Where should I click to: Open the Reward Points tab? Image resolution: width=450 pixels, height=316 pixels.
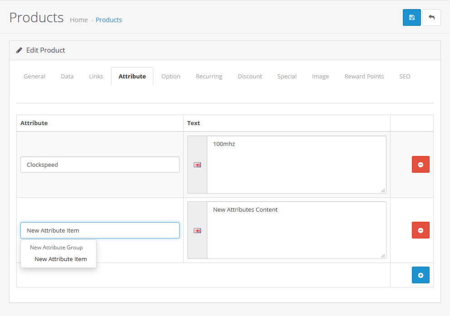point(364,76)
